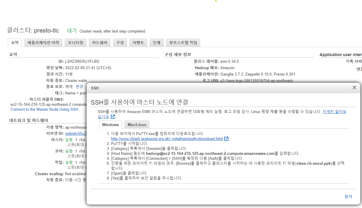Click the class-ch-seoul.ppk key file text
The width and height of the screenshot is (362, 208).
[314, 163]
